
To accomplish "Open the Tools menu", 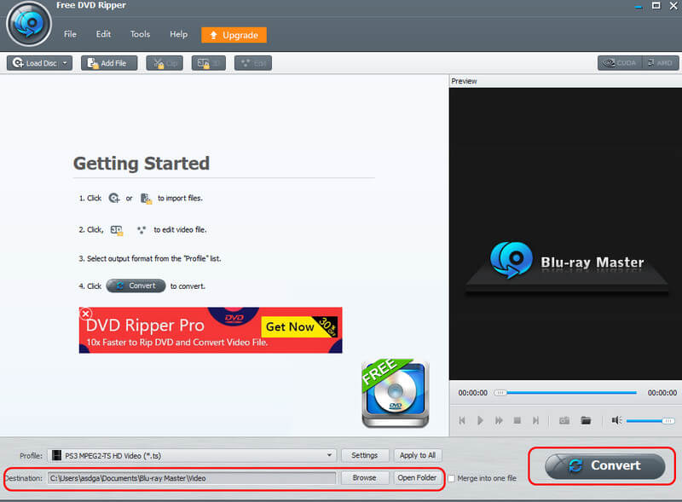I will click(x=140, y=34).
